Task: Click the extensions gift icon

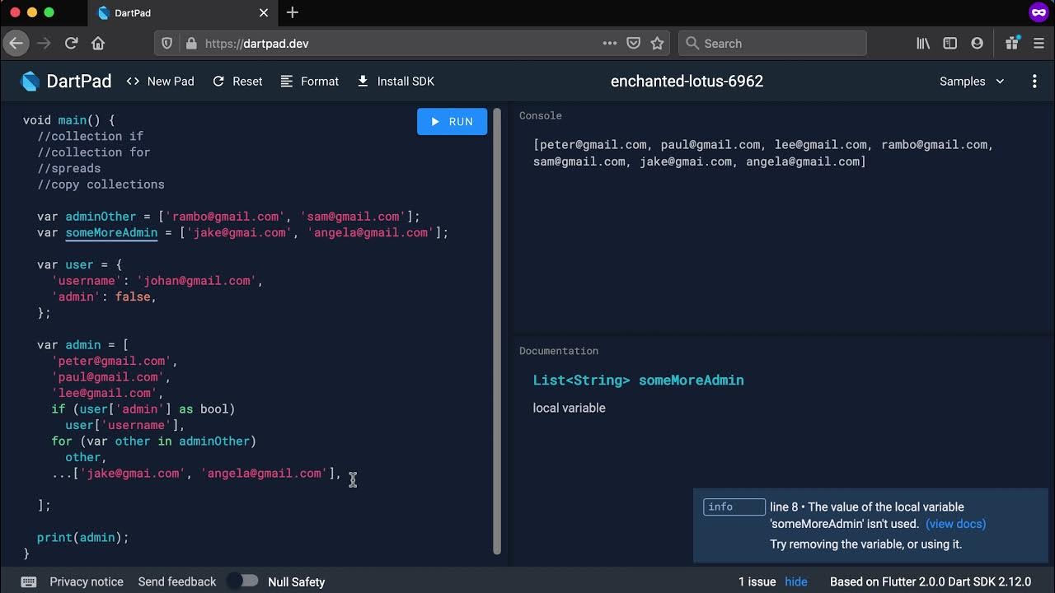Action: pos(1011,43)
